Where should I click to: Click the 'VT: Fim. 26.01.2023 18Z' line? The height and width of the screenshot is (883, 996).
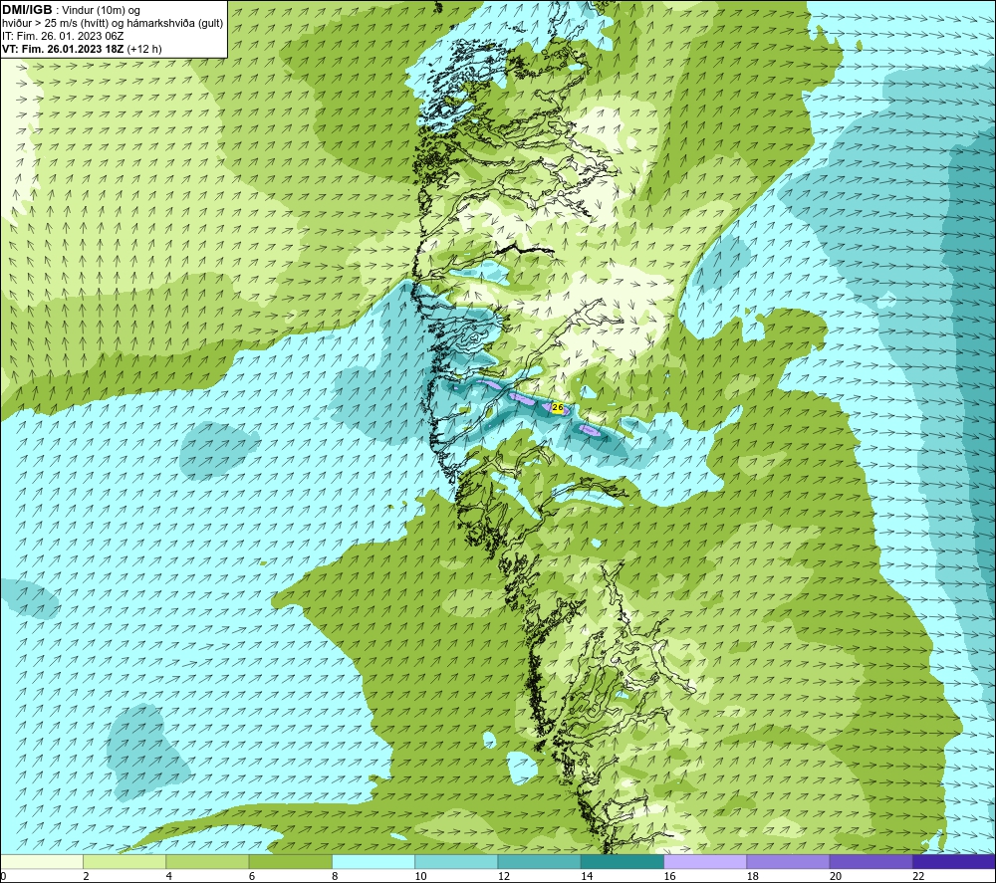(82, 49)
